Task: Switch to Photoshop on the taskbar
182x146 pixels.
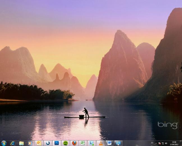Action: point(57,143)
